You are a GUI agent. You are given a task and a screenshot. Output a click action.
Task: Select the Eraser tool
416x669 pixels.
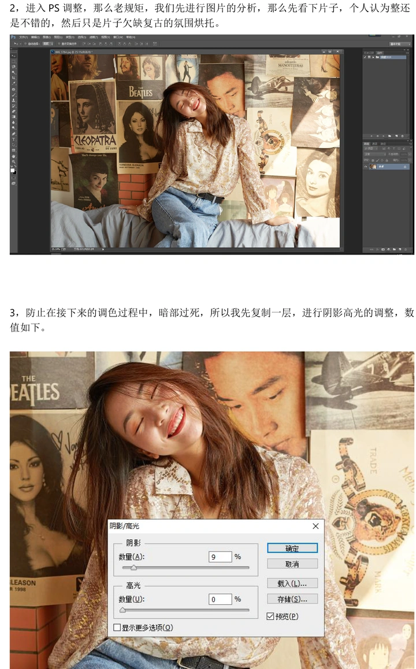click(x=14, y=111)
